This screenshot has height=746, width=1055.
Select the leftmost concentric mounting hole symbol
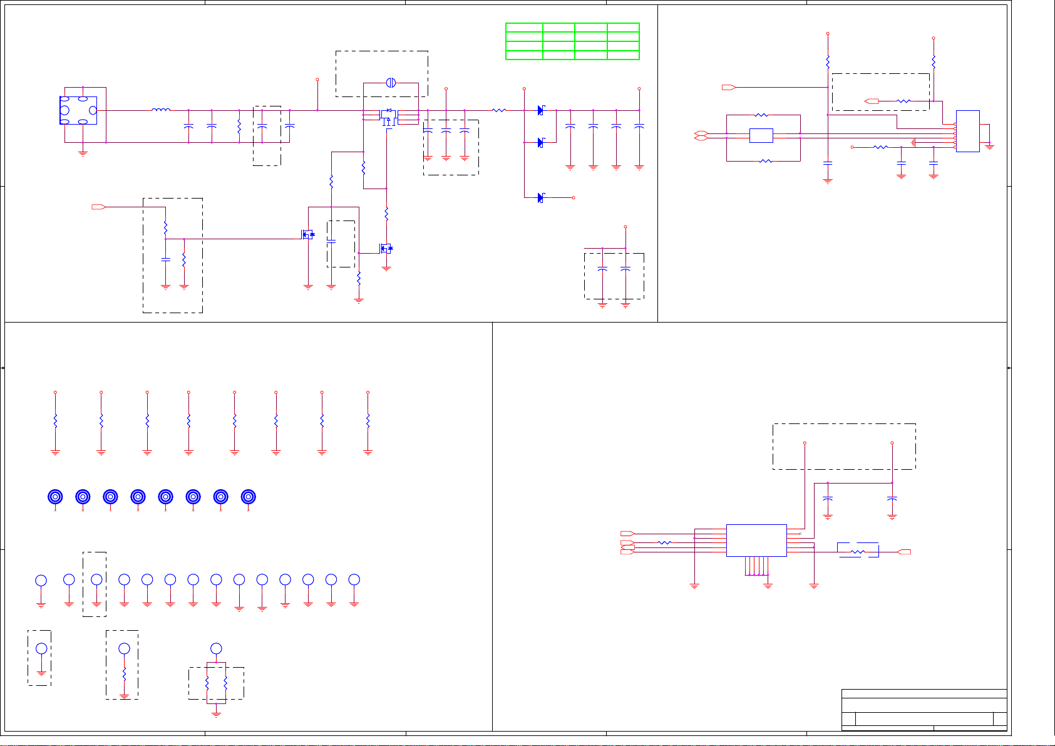coord(55,497)
